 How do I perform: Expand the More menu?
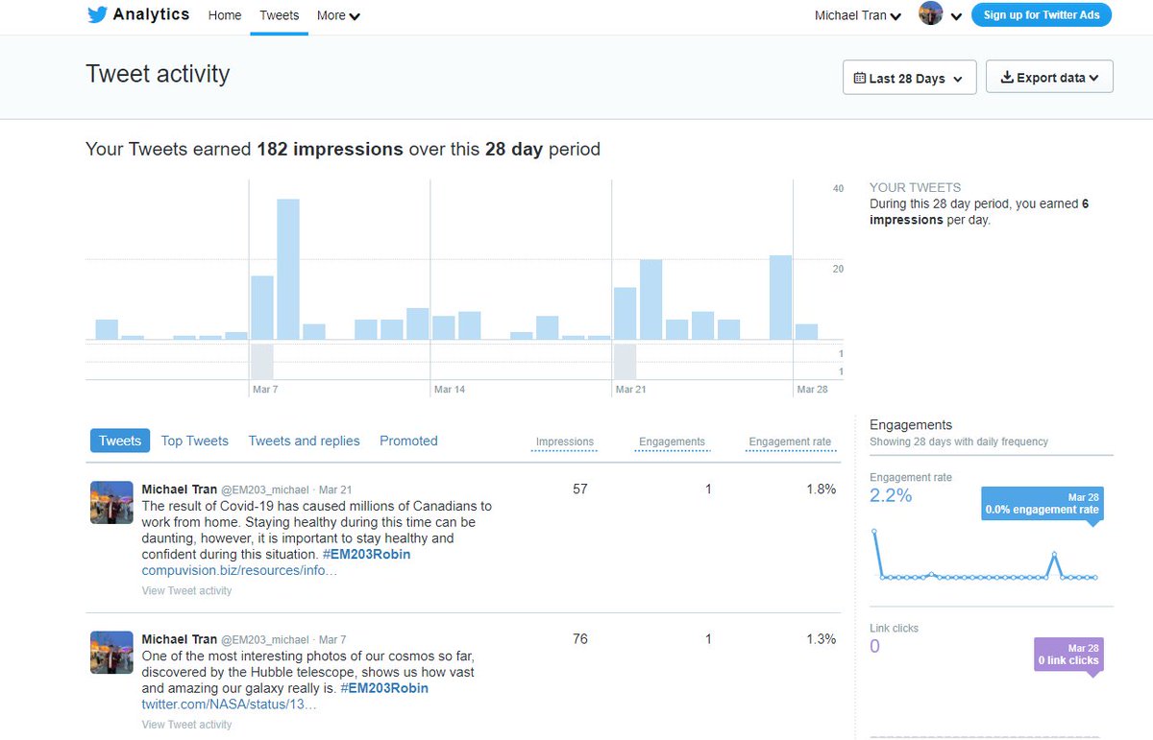(x=339, y=15)
